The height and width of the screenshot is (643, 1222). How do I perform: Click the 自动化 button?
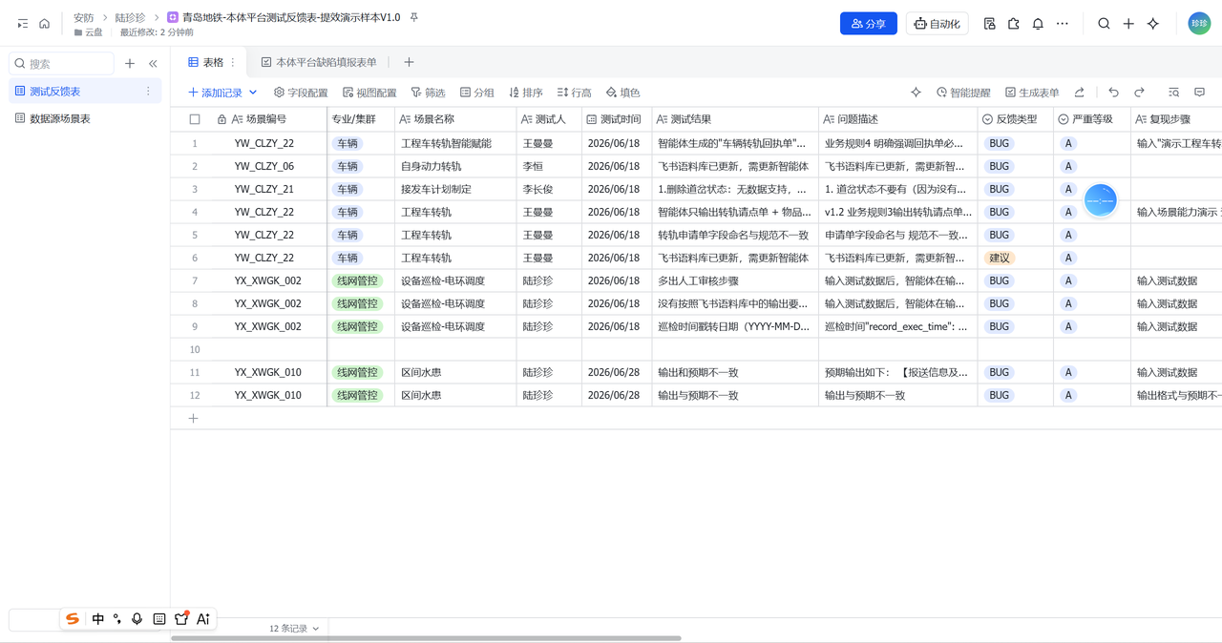tap(937, 24)
